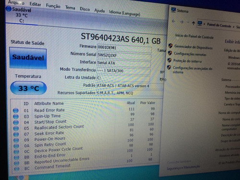Image resolution: width=240 pixels, height=180 pixels.
Task: Click the status circle for End-to-End Error
Action: pyautogui.click(x=16, y=157)
